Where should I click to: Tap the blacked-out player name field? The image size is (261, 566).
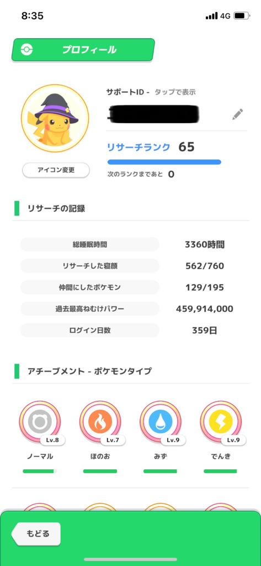pyautogui.click(x=153, y=113)
